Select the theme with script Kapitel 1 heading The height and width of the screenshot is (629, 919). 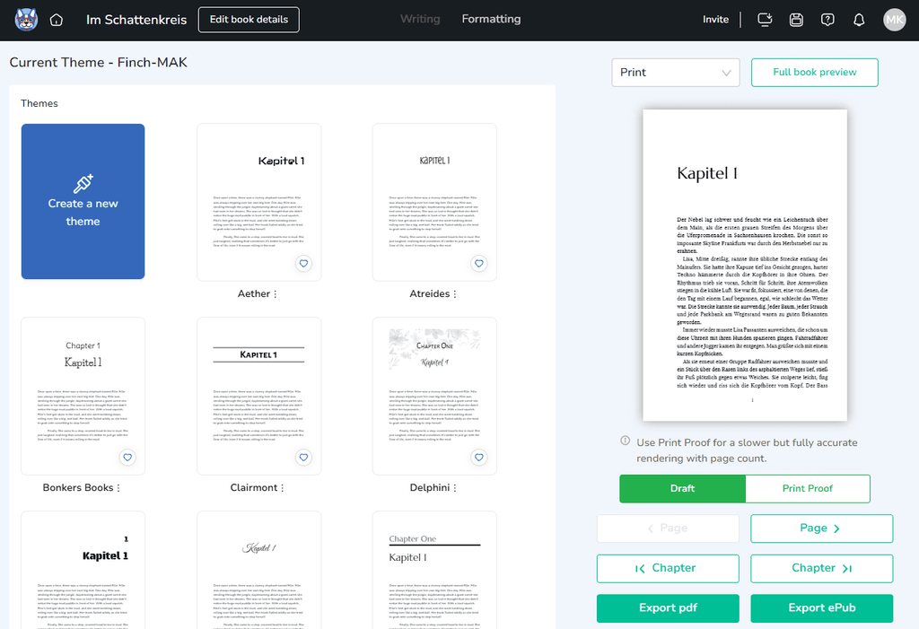pyautogui.click(x=259, y=570)
